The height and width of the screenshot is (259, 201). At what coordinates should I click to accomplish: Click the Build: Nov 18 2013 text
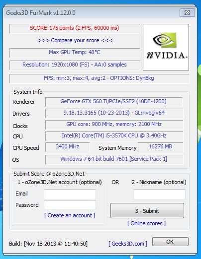48,244
